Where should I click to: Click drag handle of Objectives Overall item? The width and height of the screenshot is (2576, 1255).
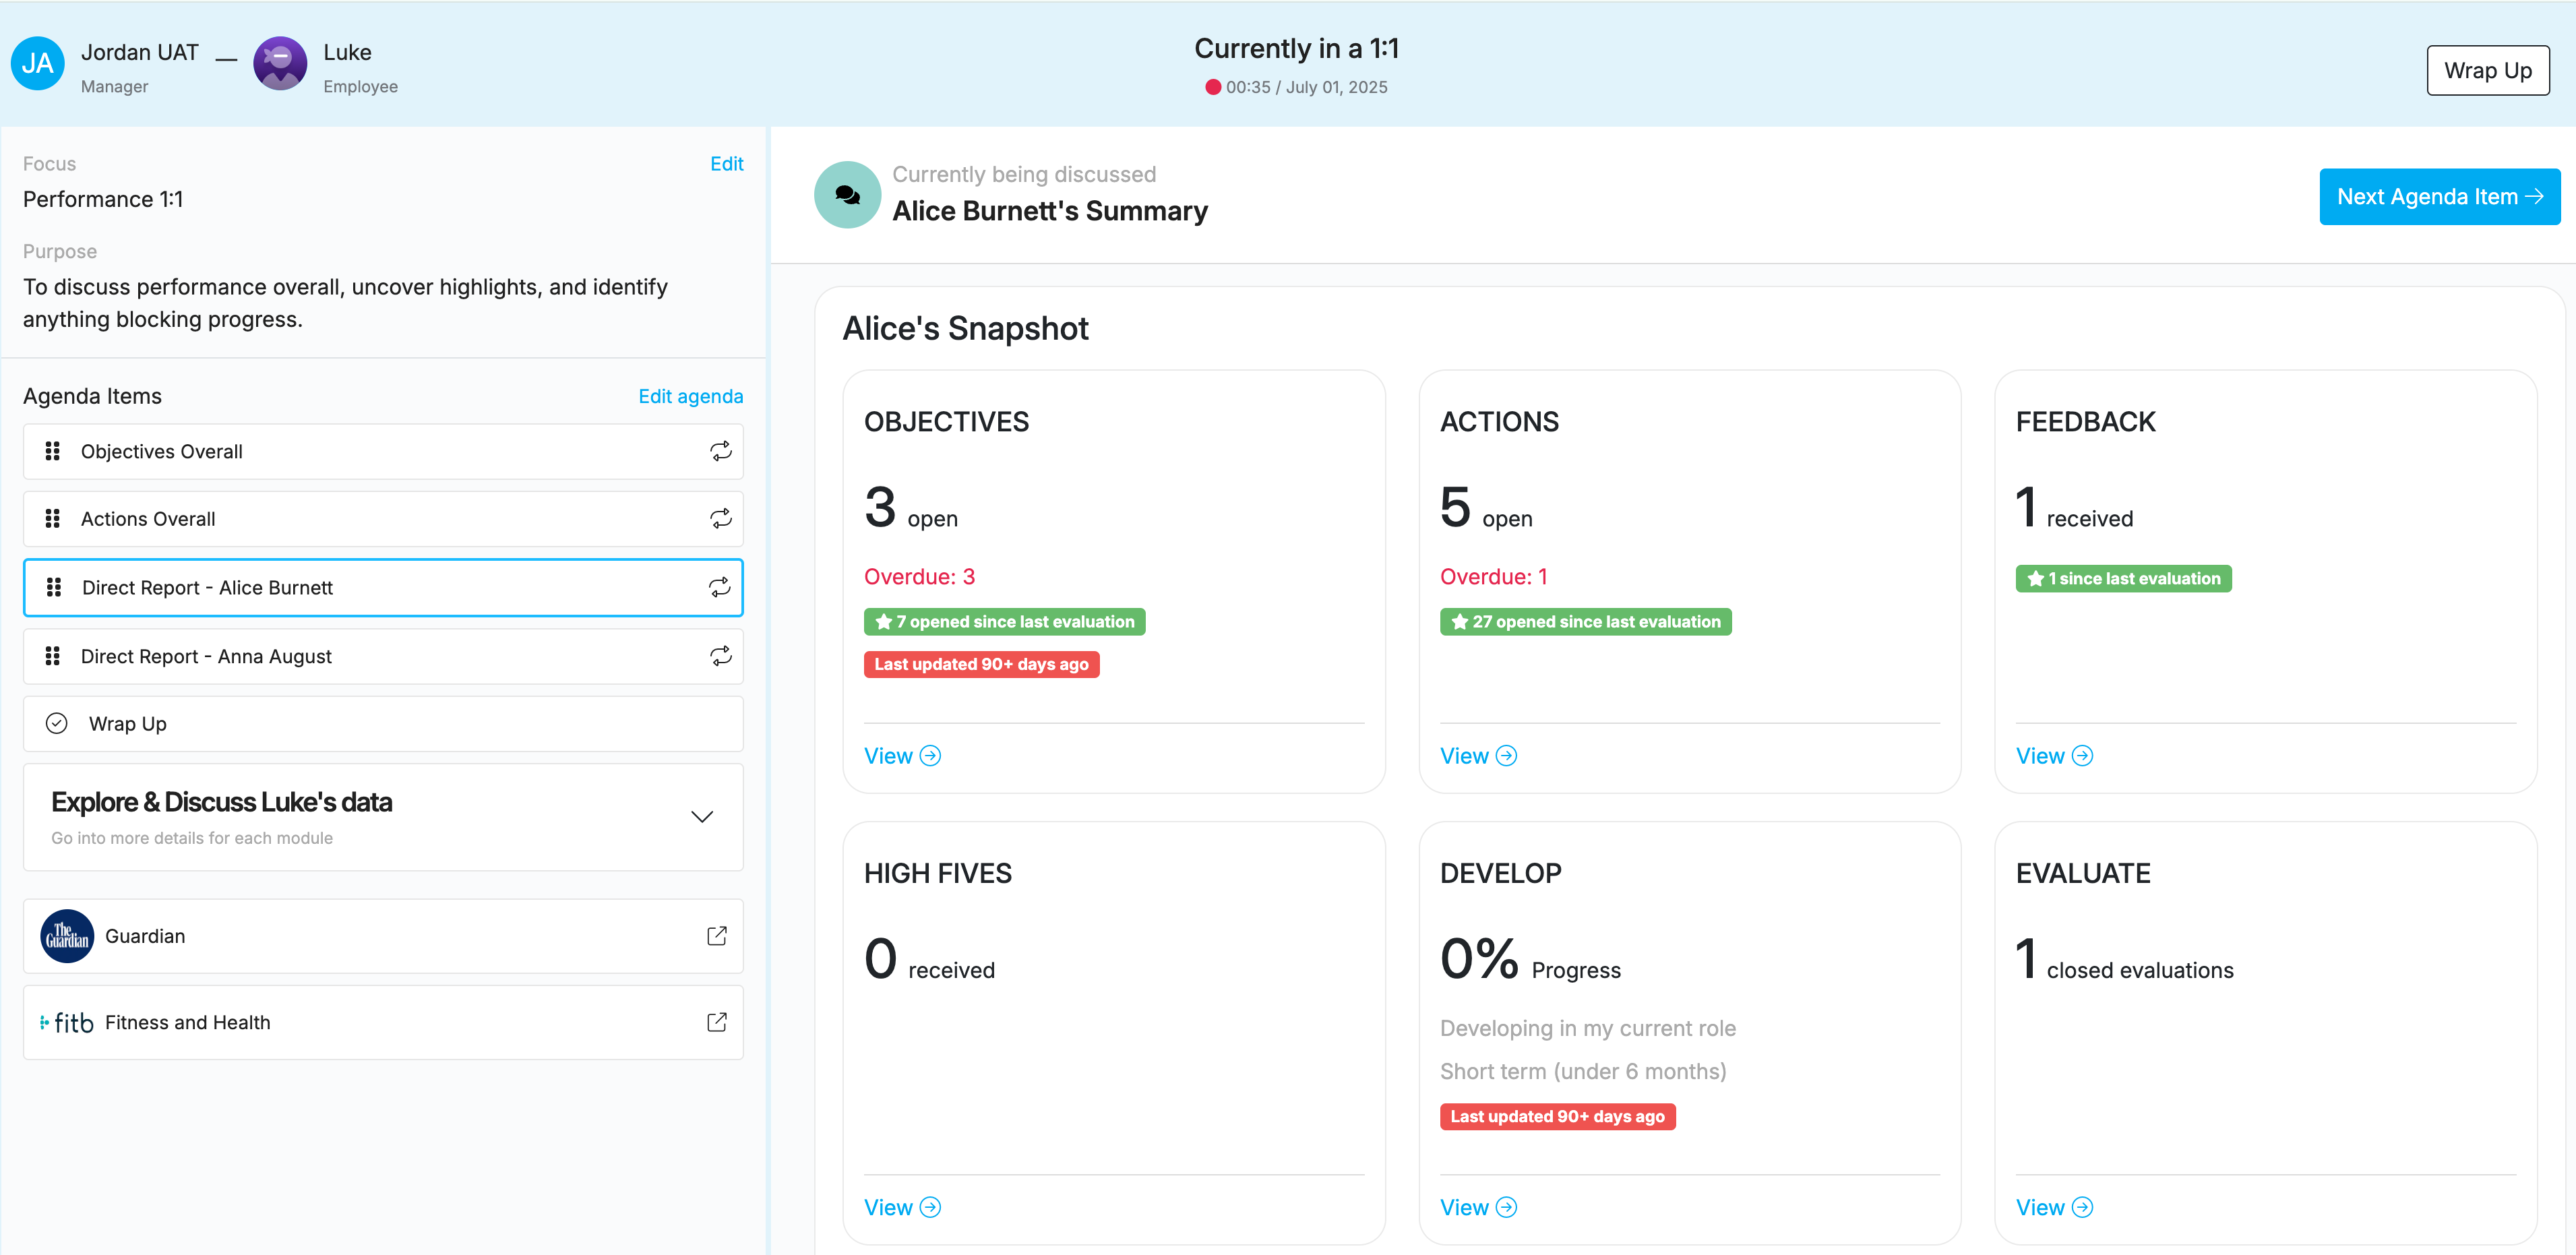(53, 451)
